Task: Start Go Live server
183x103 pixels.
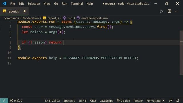Action: (x=123, y=100)
